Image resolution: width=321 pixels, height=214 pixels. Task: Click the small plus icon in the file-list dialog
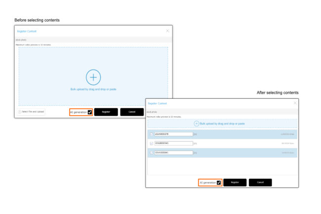pyautogui.click(x=197, y=124)
